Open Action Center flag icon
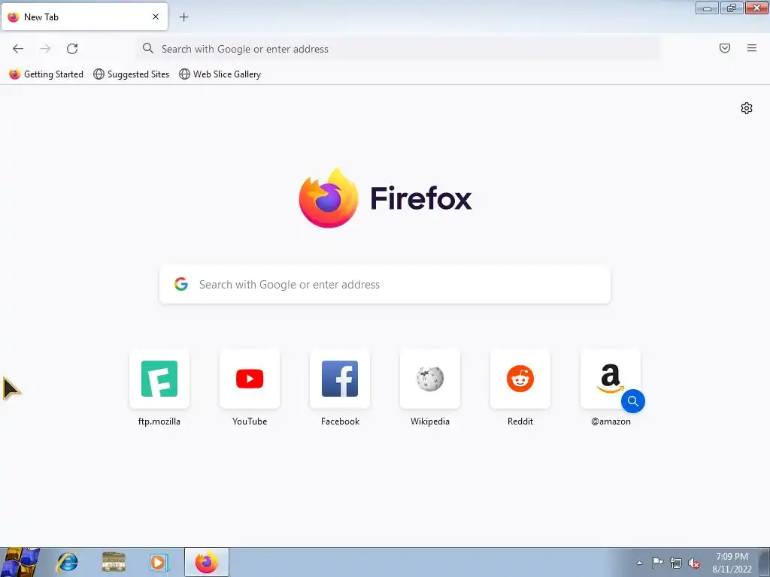Screen dimensions: 770x577 (657, 563)
